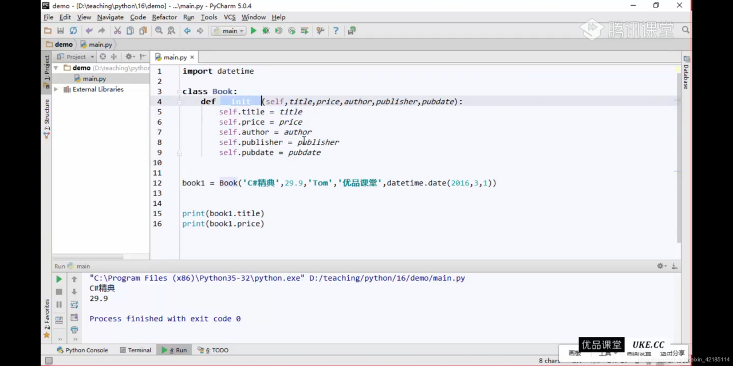Toggle Scroll to End in the Run panel

point(74,317)
